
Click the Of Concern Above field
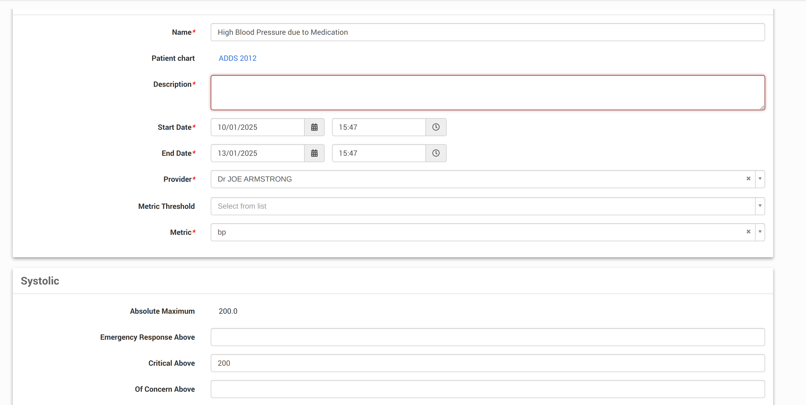488,389
